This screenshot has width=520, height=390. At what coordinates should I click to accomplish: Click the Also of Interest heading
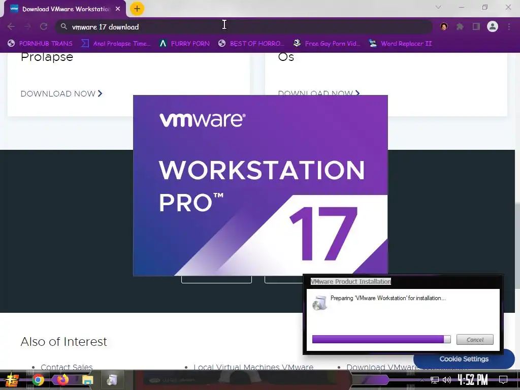pyautogui.click(x=63, y=342)
